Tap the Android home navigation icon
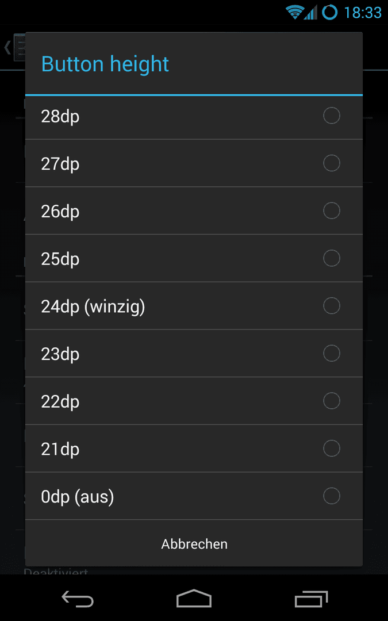The width and height of the screenshot is (388, 621). click(x=194, y=598)
